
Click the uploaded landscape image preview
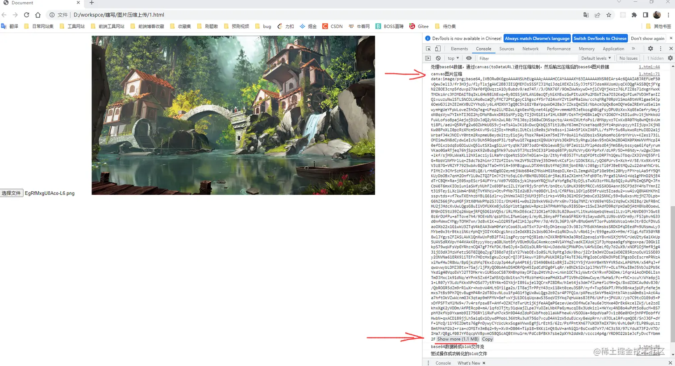(x=233, y=115)
